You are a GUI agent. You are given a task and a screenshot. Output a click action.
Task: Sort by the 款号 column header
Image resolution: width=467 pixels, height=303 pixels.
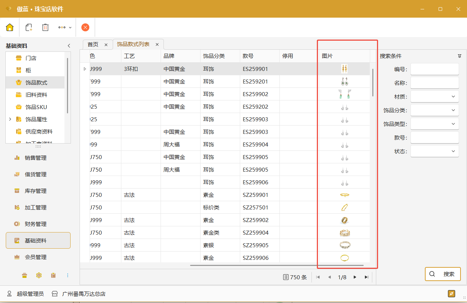point(260,56)
